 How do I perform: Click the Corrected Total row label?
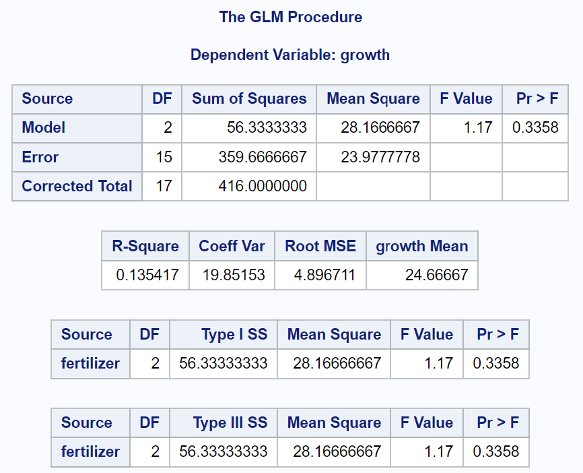tap(77, 186)
